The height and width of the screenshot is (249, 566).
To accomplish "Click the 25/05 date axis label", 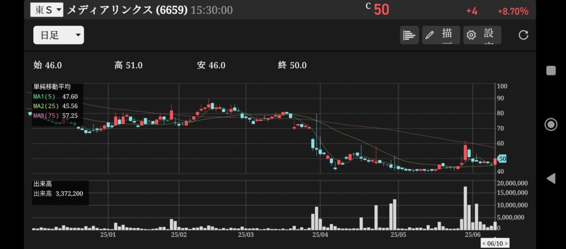I will point(398,235).
